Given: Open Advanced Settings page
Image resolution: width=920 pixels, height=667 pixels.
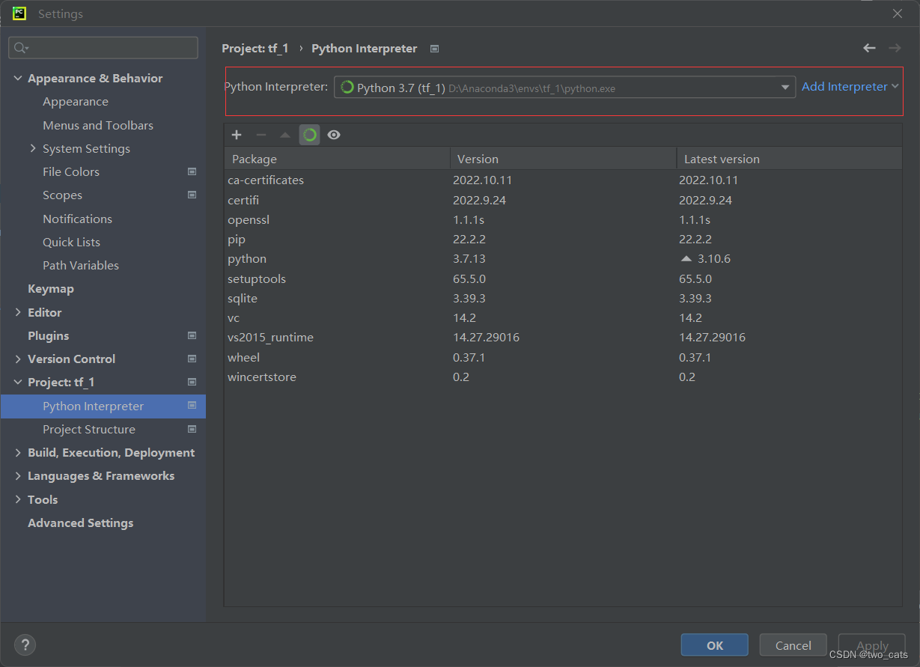Looking at the screenshot, I should tap(80, 523).
